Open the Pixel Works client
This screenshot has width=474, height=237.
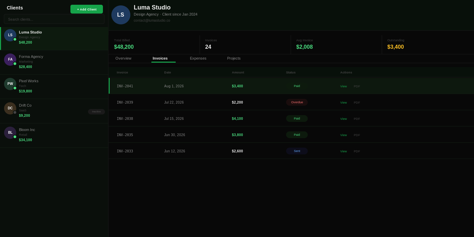pos(54,87)
